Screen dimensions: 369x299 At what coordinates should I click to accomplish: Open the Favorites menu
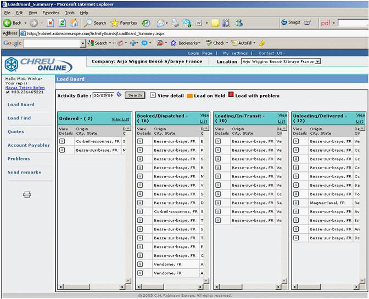click(x=51, y=13)
